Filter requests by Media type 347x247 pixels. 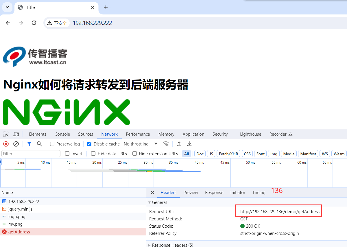coord(289,154)
